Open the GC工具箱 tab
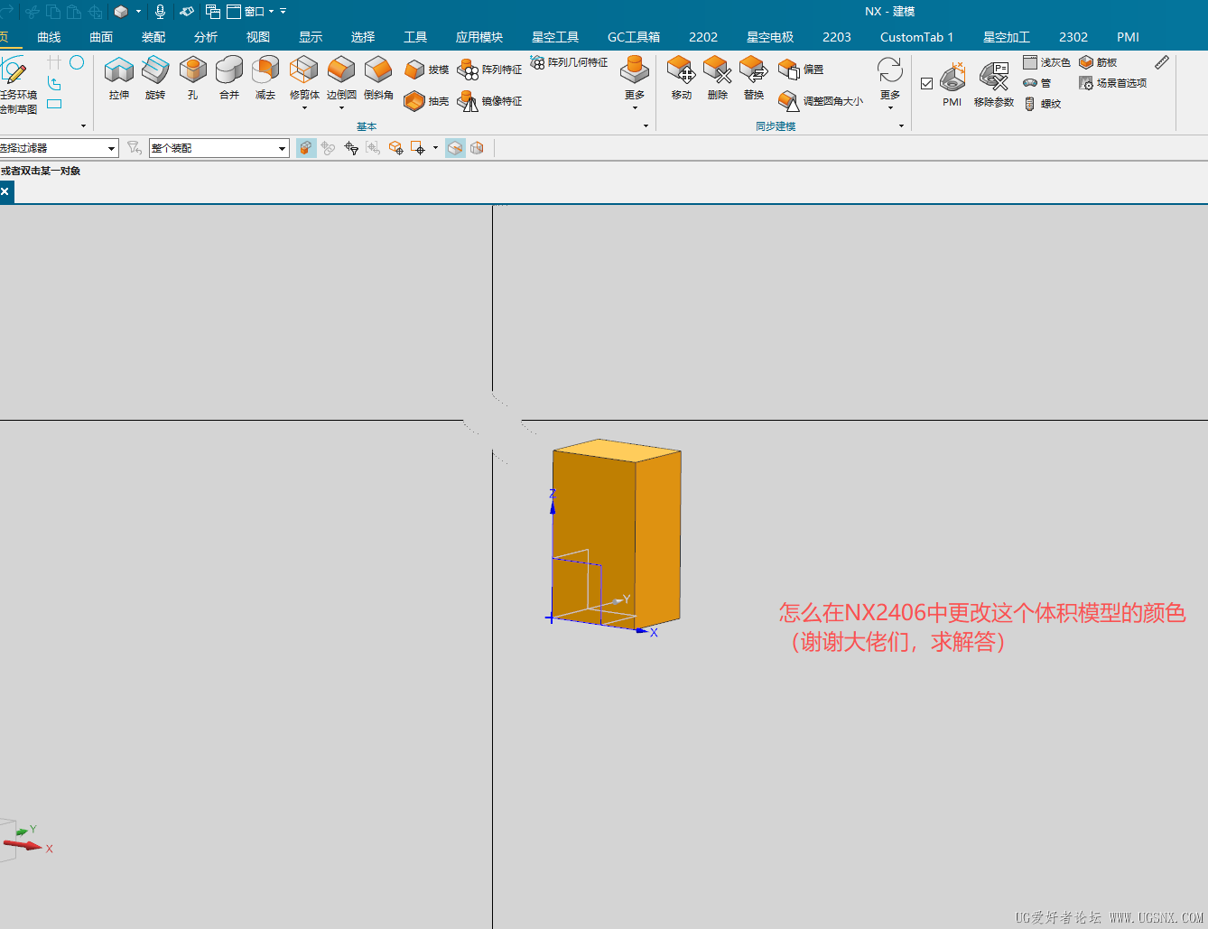Image resolution: width=1208 pixels, height=929 pixels. tap(634, 37)
